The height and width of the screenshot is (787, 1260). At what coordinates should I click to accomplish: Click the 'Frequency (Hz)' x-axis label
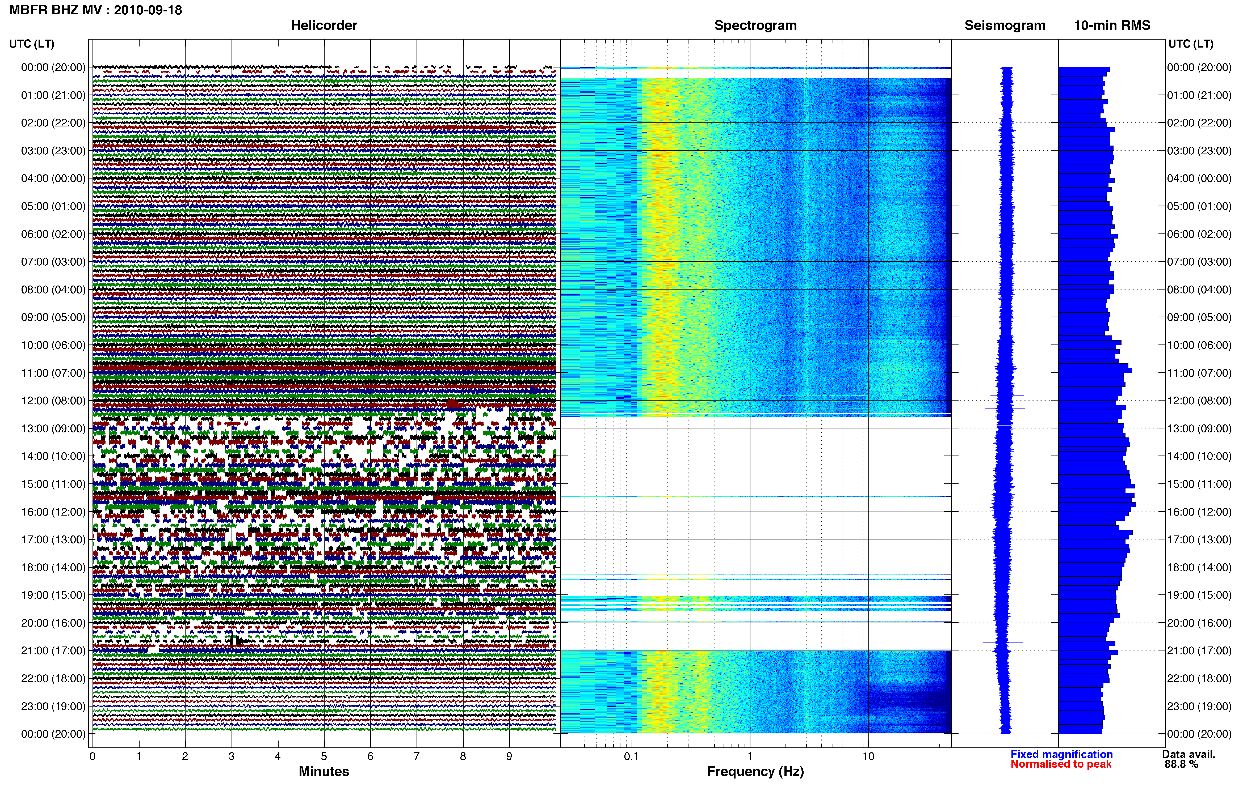click(755, 771)
